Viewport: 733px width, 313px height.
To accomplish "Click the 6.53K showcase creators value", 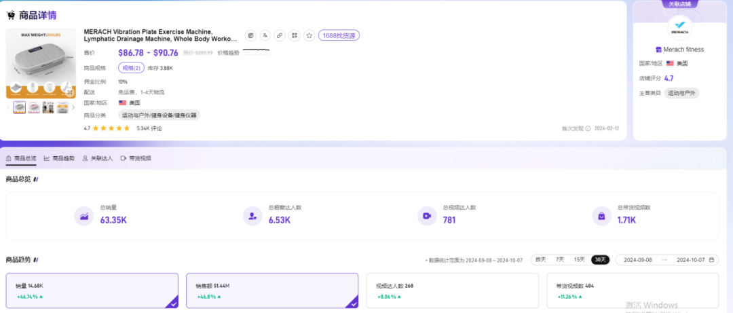I will click(280, 220).
